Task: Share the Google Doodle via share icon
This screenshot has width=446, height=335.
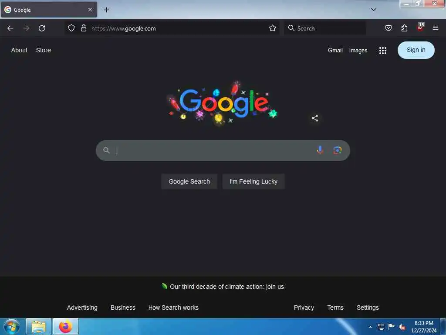Action: (x=314, y=118)
